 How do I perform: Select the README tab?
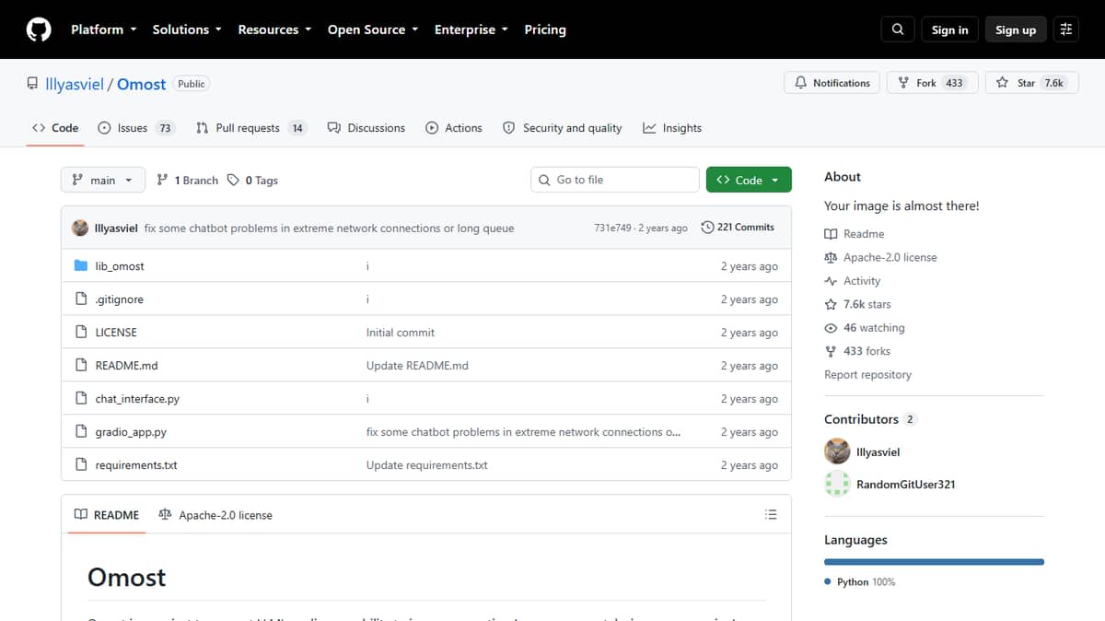coord(107,515)
